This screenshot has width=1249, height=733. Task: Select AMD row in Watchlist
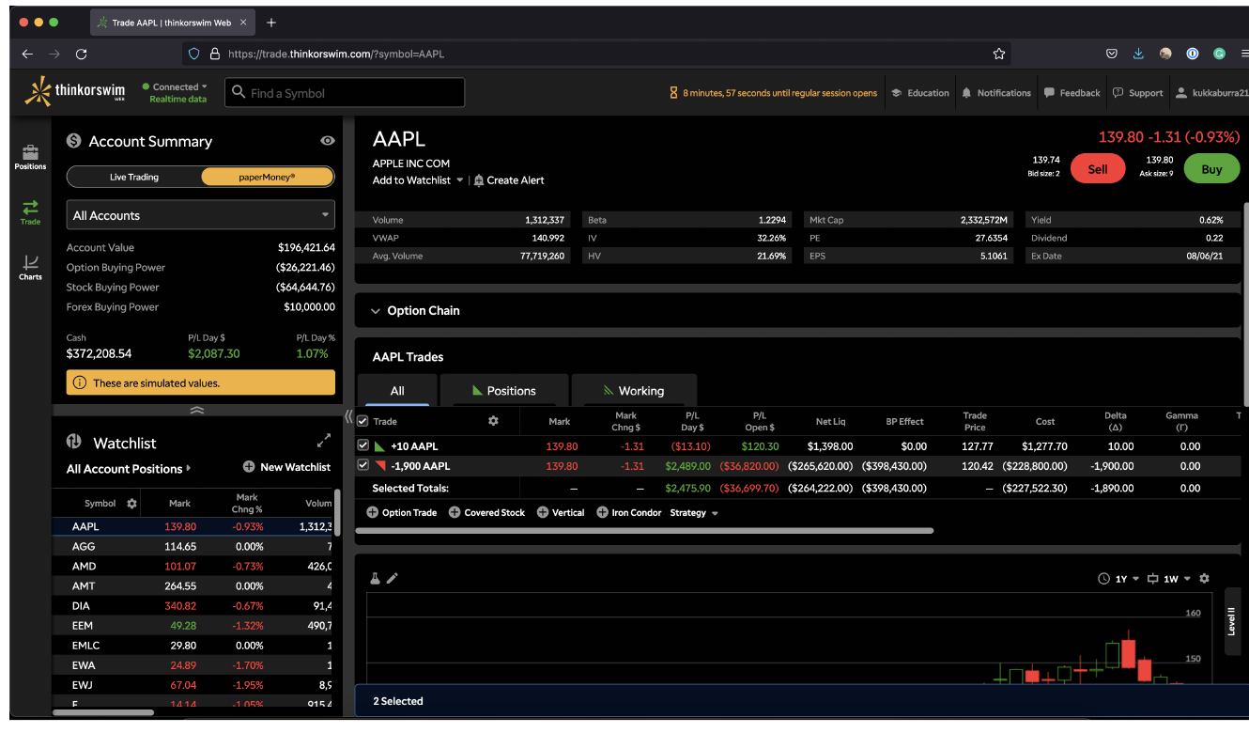pyautogui.click(x=193, y=566)
